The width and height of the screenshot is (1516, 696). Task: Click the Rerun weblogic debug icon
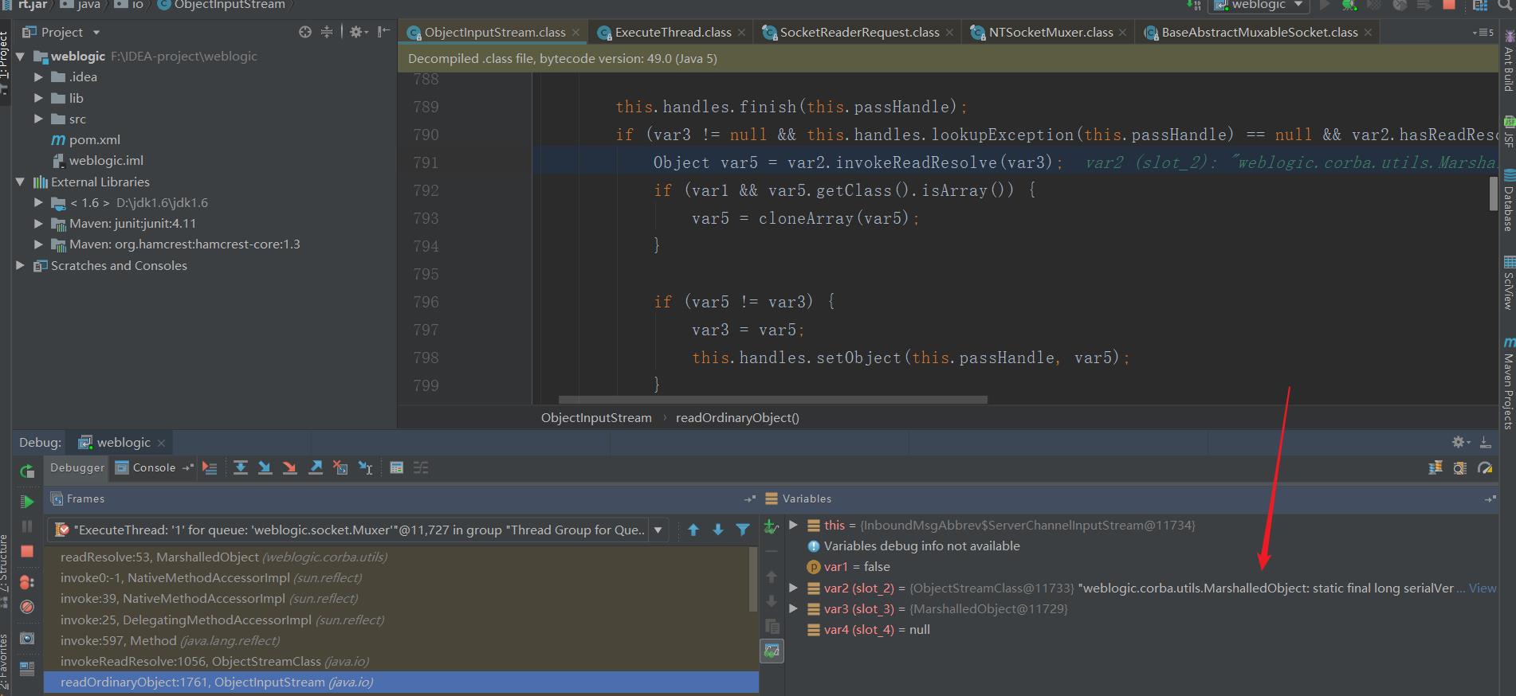(x=27, y=471)
